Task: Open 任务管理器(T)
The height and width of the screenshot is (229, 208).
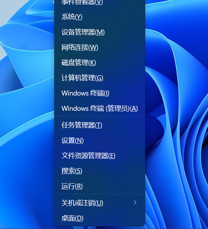Action: coord(100,125)
